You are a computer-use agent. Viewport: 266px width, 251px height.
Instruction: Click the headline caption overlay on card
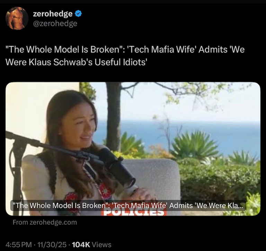click(x=128, y=206)
